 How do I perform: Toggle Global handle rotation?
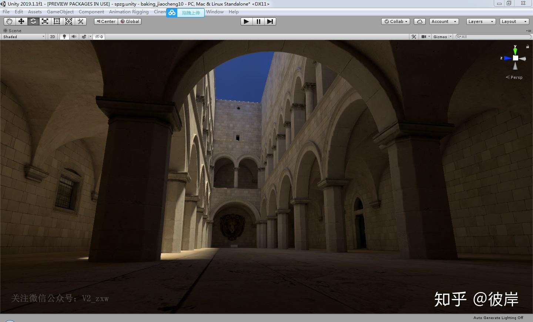[130, 21]
